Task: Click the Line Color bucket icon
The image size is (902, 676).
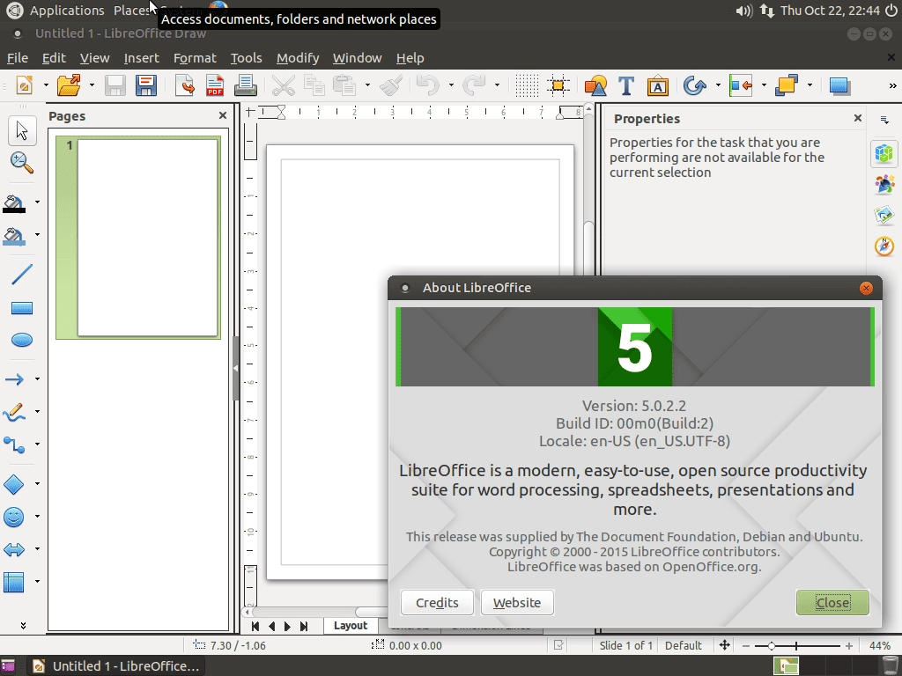Action: (x=14, y=203)
